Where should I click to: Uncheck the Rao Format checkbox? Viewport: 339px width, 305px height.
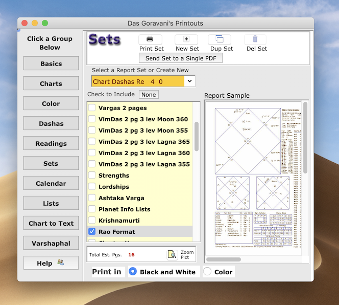92,232
